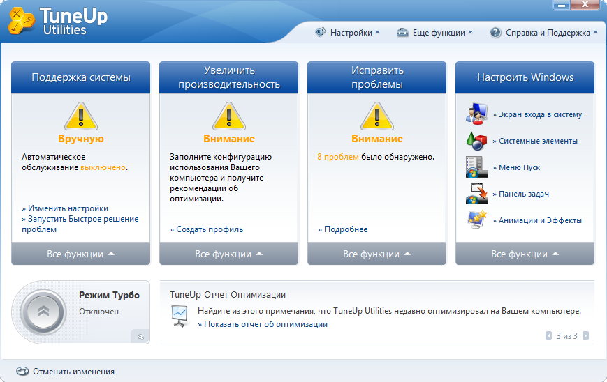The width and height of the screenshot is (607, 382).
Task: Open the Еще функции dropdown menu
Action: pyautogui.click(x=443, y=33)
